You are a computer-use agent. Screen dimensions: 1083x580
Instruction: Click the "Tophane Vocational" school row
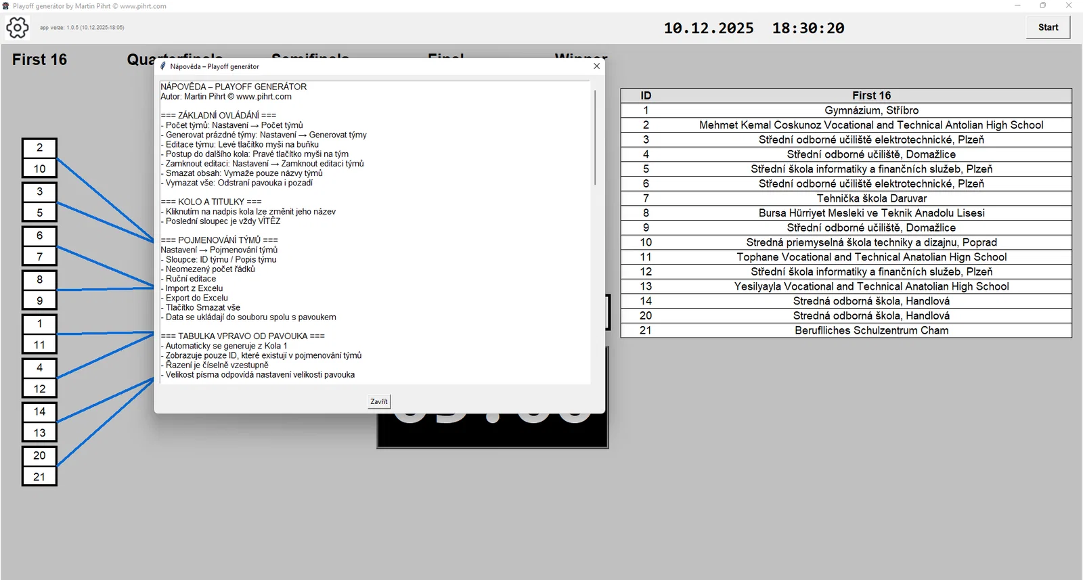[x=871, y=257]
